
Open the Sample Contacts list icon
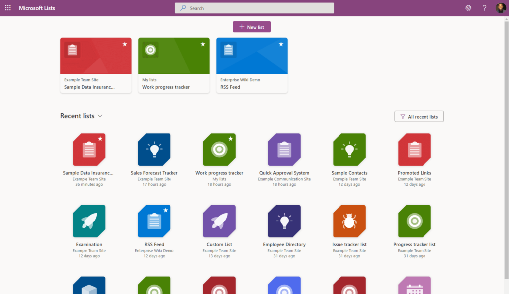349,149
